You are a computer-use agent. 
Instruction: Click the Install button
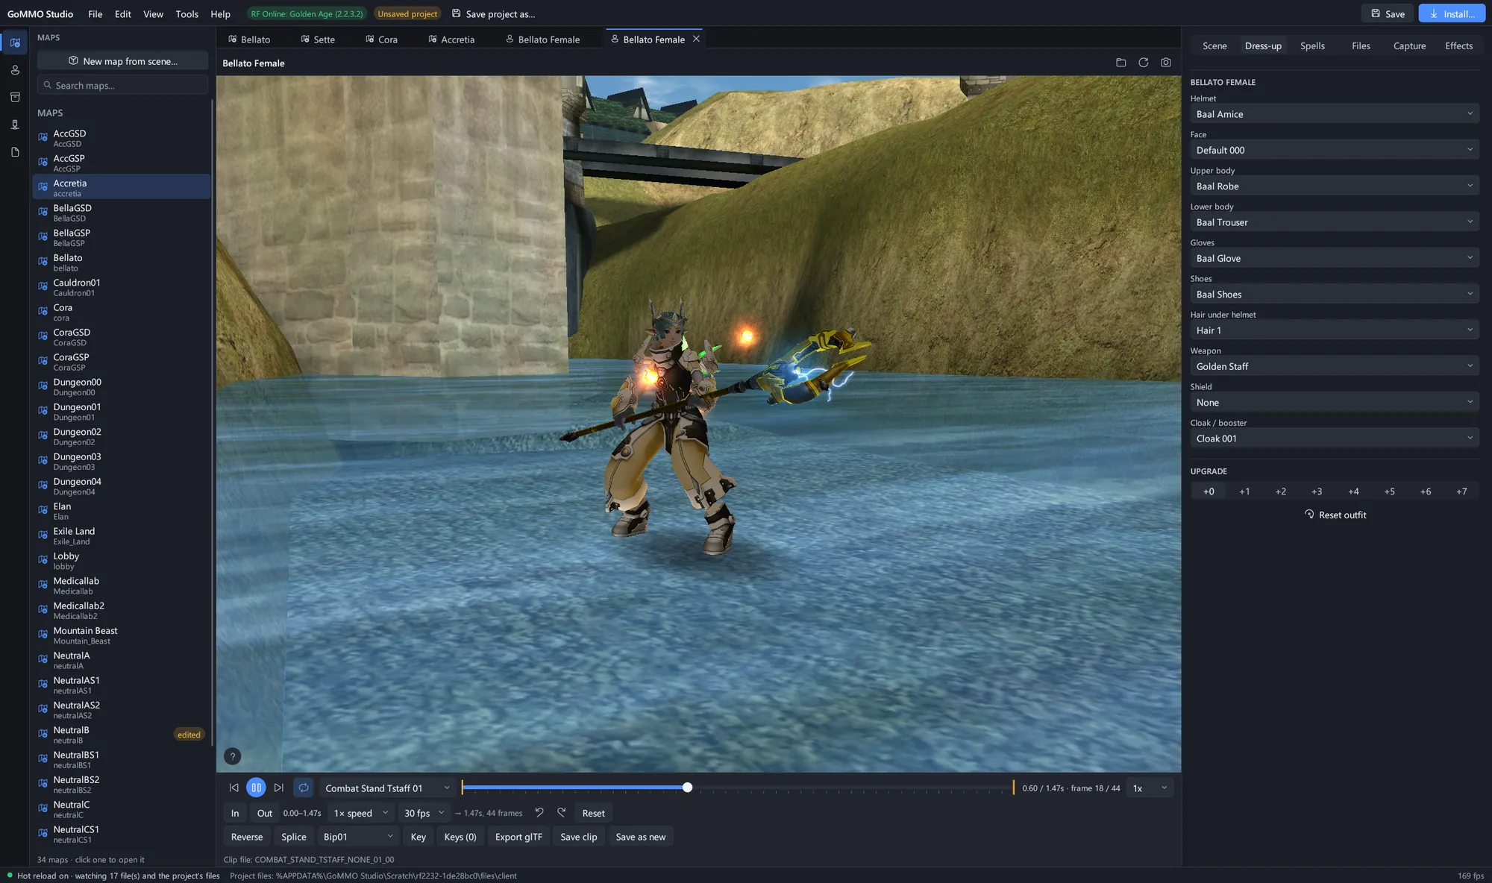(1452, 13)
